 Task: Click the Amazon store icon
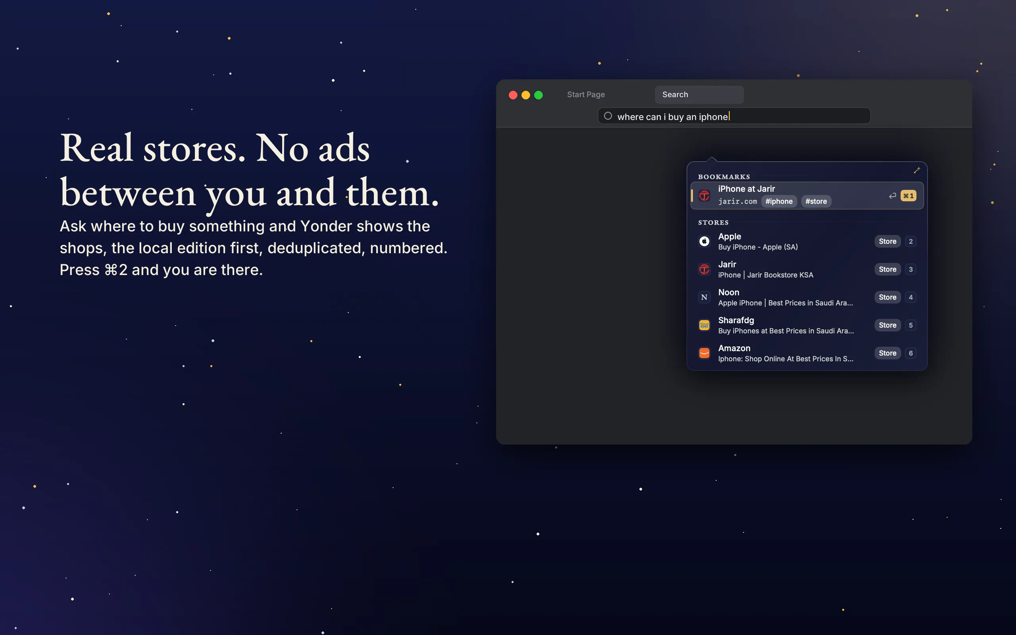pyautogui.click(x=704, y=353)
